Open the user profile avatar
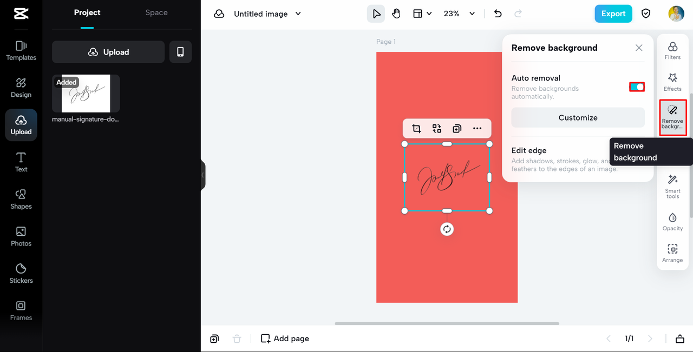Viewport: 693px width, 352px height. click(676, 14)
